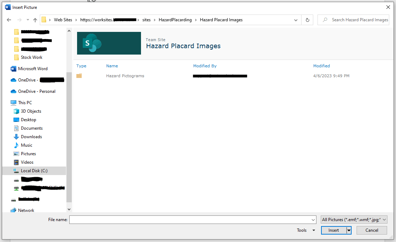This screenshot has height=242, width=396.
Task: Click the Search Hazard Placard Images box
Action: click(353, 20)
